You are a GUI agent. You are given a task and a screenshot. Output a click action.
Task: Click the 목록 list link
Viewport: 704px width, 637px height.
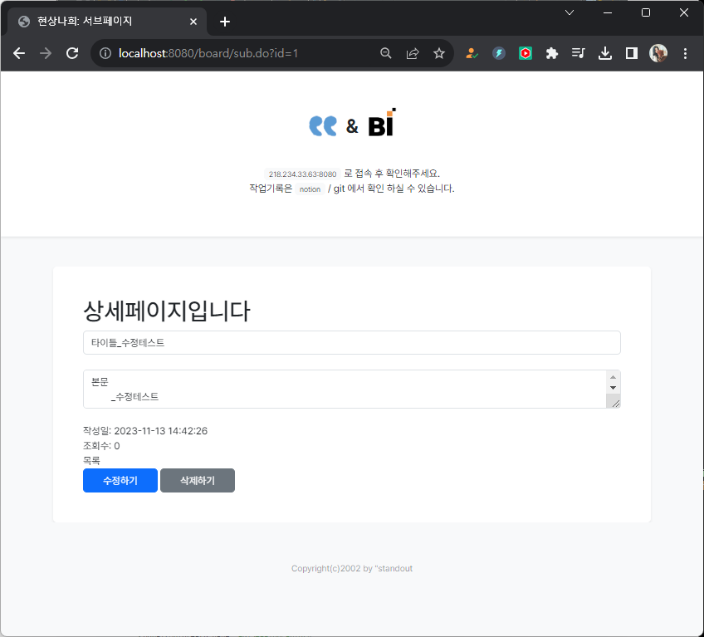tap(91, 460)
